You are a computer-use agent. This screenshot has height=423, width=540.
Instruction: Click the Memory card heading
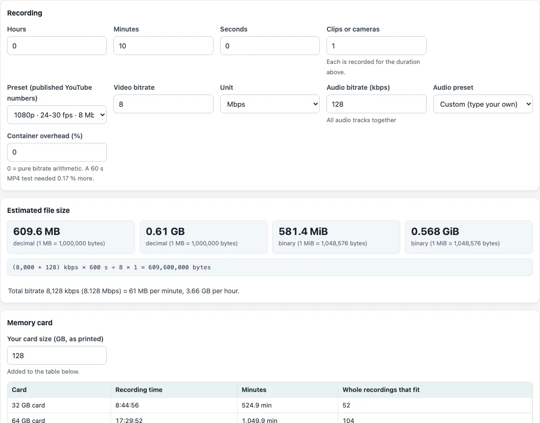(x=30, y=323)
